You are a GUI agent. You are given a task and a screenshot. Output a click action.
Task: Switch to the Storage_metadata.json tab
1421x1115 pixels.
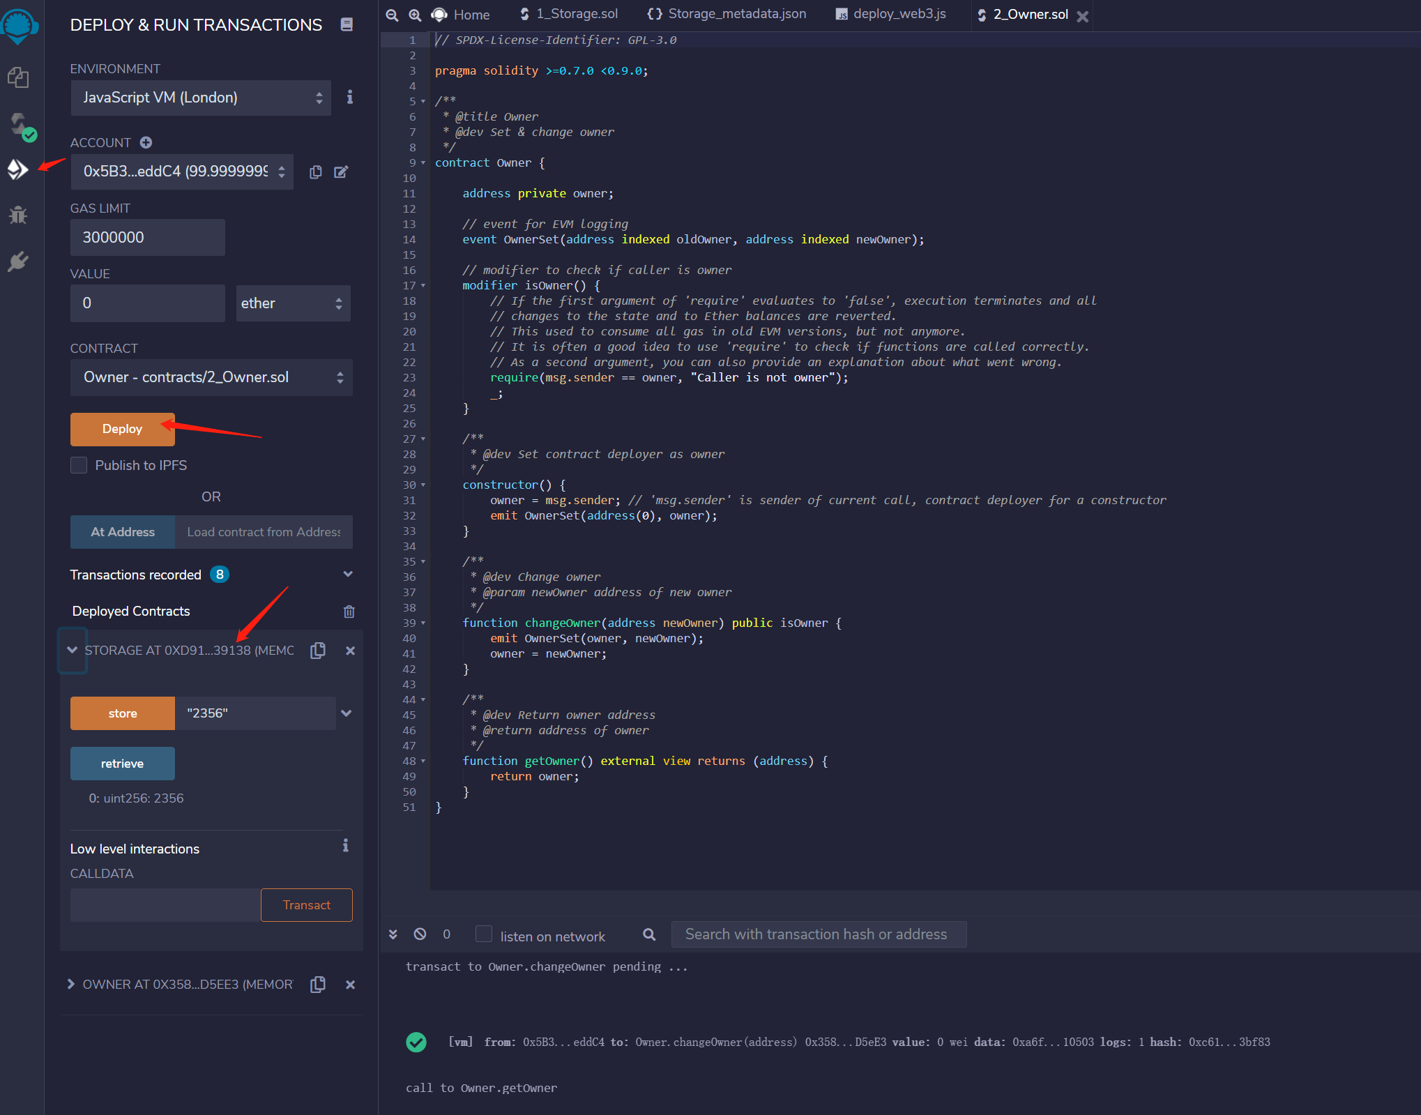(x=727, y=14)
